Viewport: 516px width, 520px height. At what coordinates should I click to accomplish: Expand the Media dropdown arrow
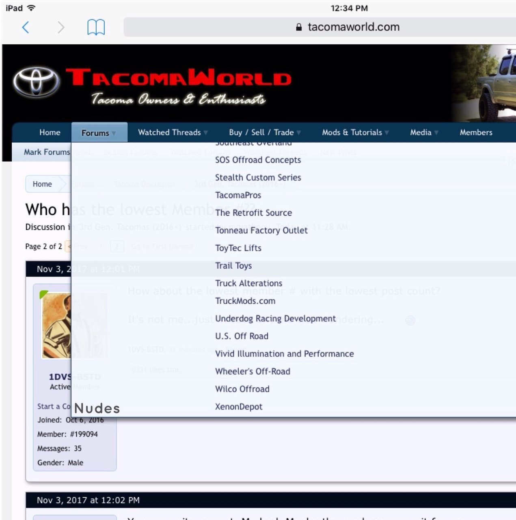(x=436, y=133)
